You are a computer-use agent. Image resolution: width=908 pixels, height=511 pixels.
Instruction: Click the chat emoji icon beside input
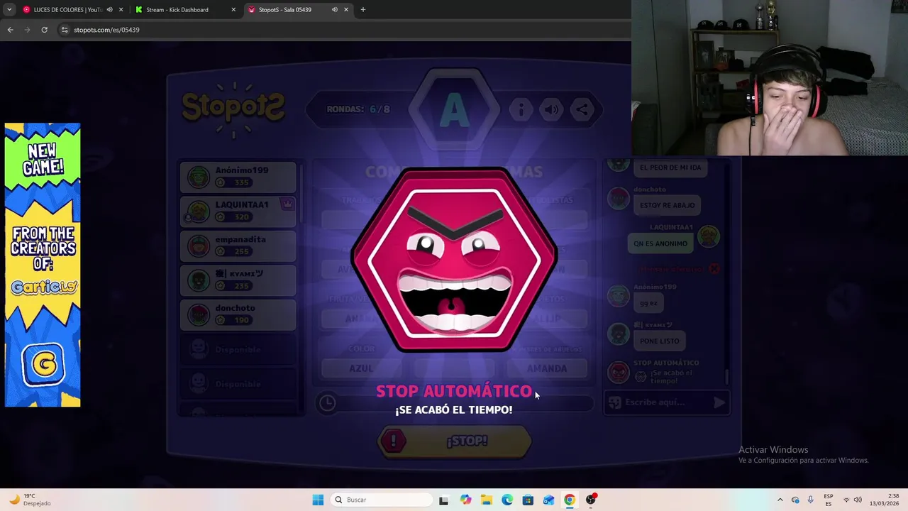(x=615, y=402)
